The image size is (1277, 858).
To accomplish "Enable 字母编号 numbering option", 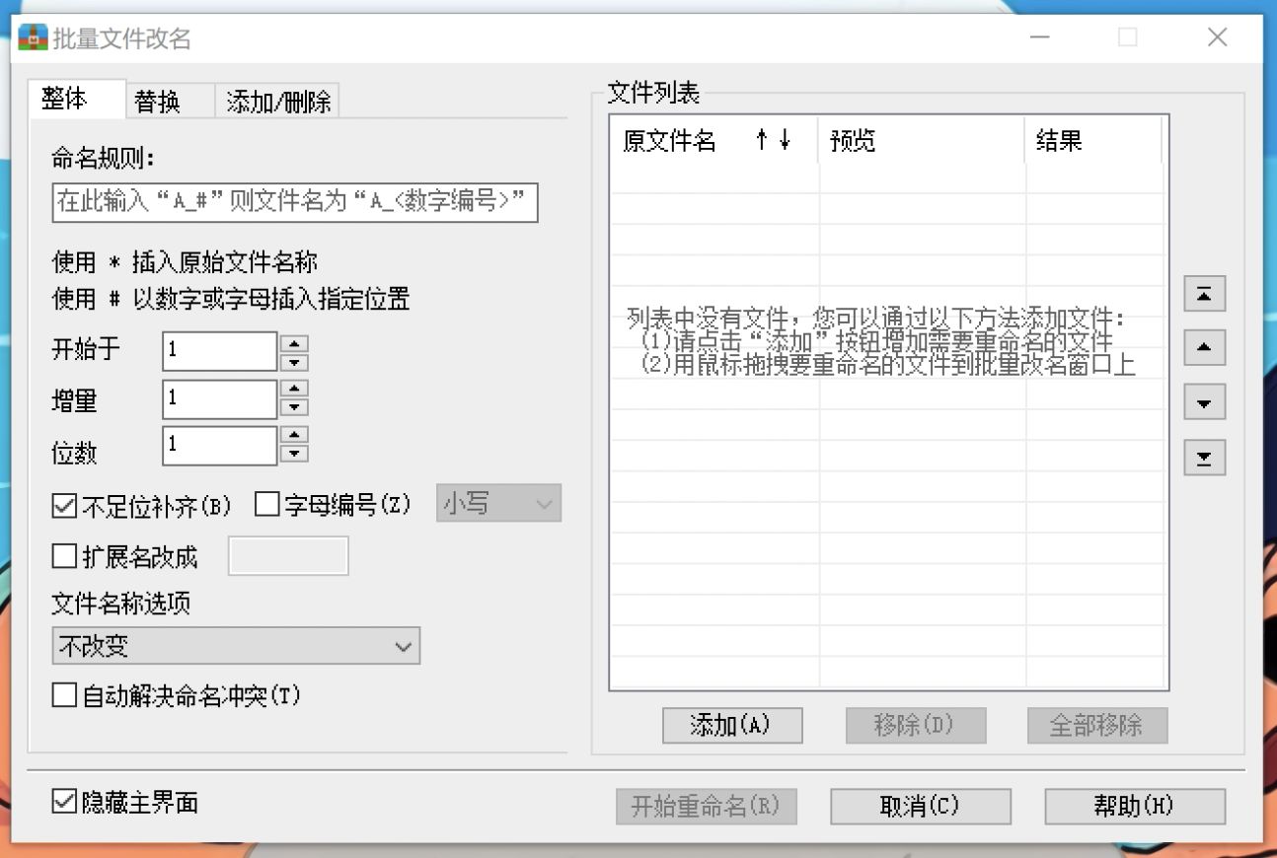I will [x=264, y=505].
